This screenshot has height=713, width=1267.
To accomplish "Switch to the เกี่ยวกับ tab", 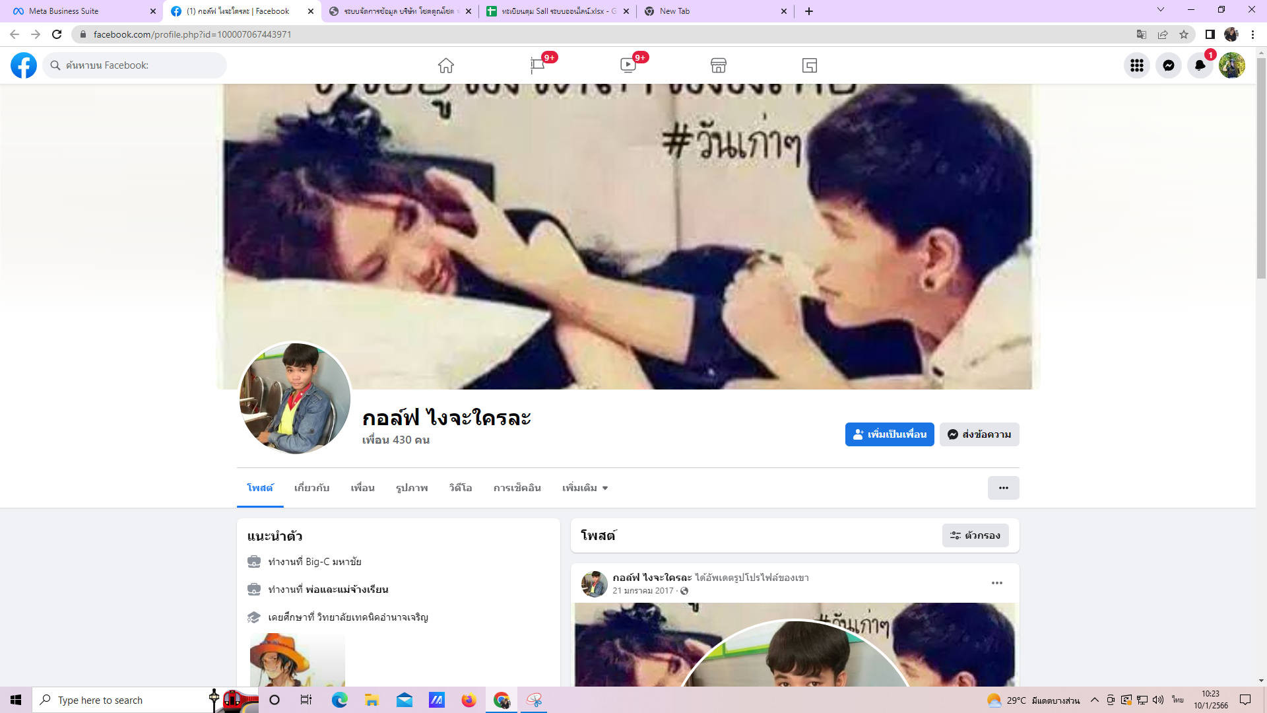I will tap(311, 488).
